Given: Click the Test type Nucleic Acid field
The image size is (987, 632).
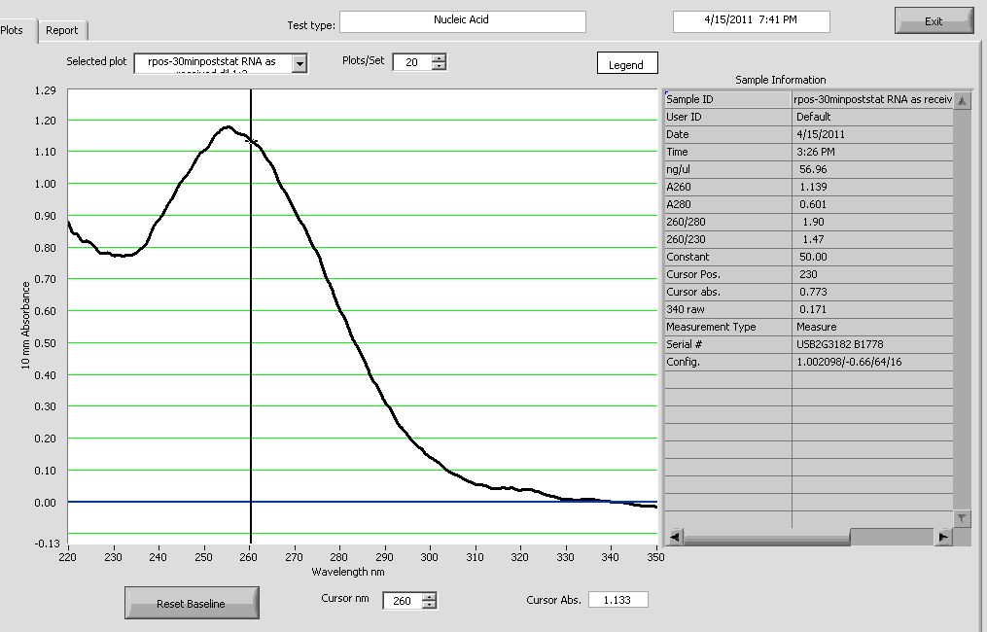Looking at the screenshot, I should 462,21.
